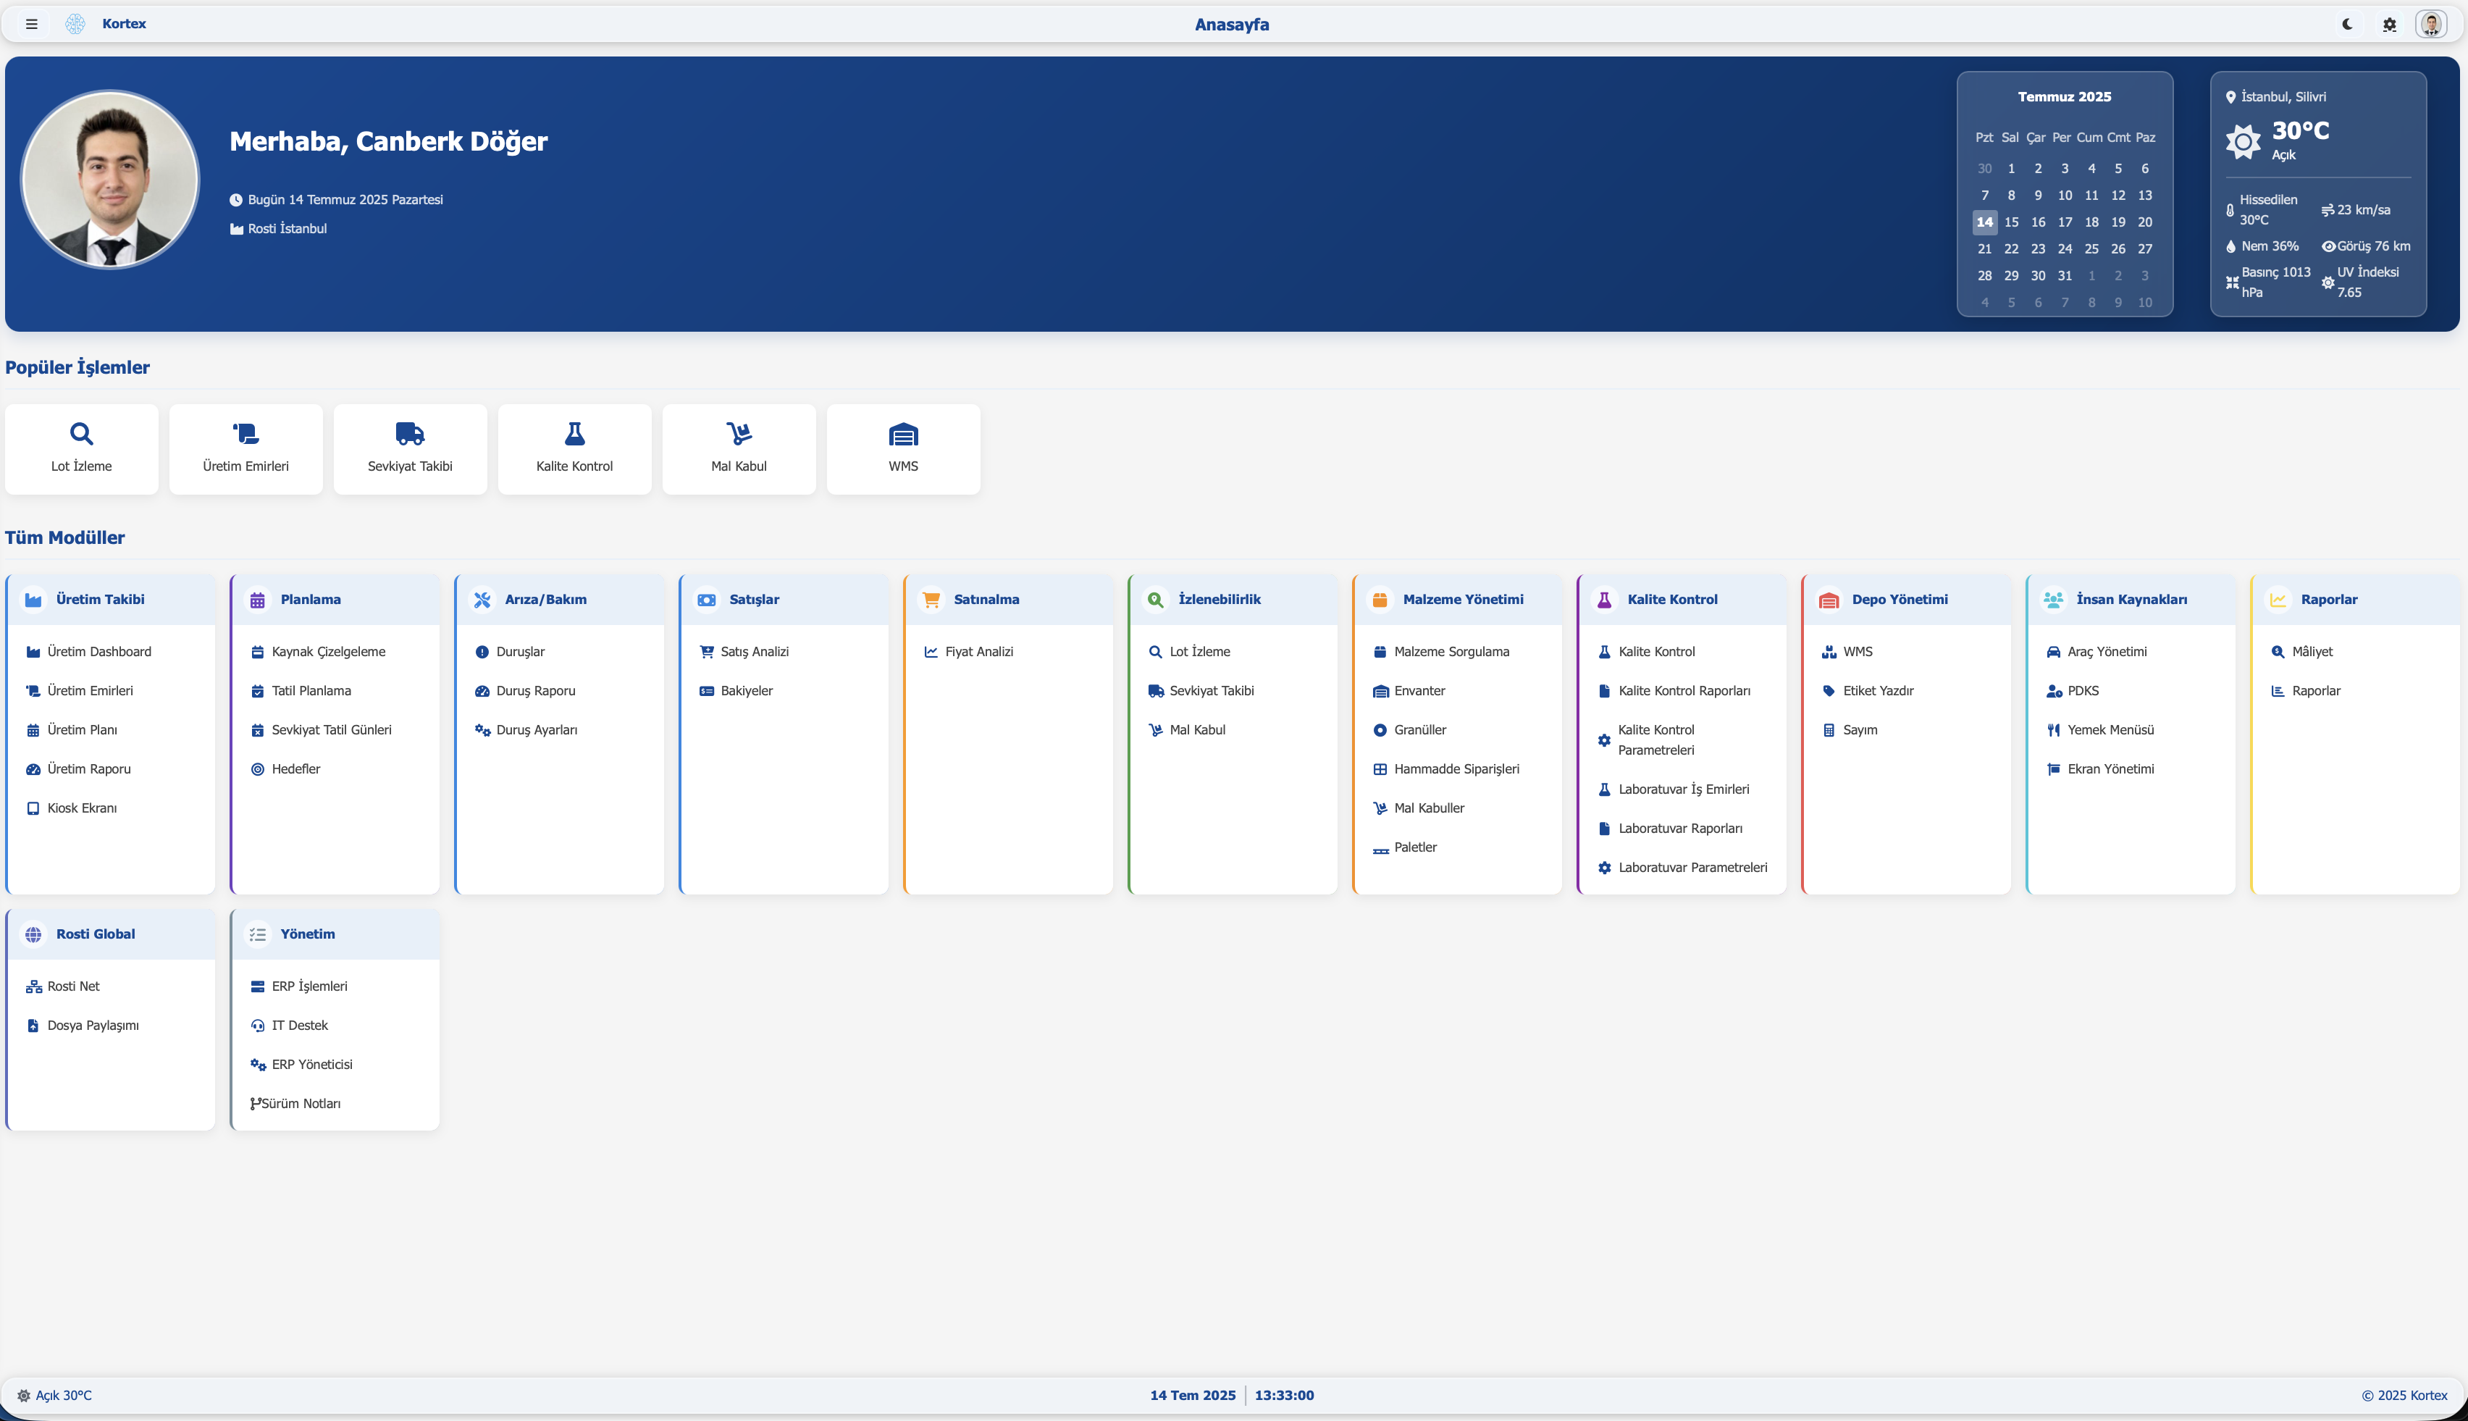Open Sürüm Notları link
The height and width of the screenshot is (1421, 2468).
pos(301,1104)
